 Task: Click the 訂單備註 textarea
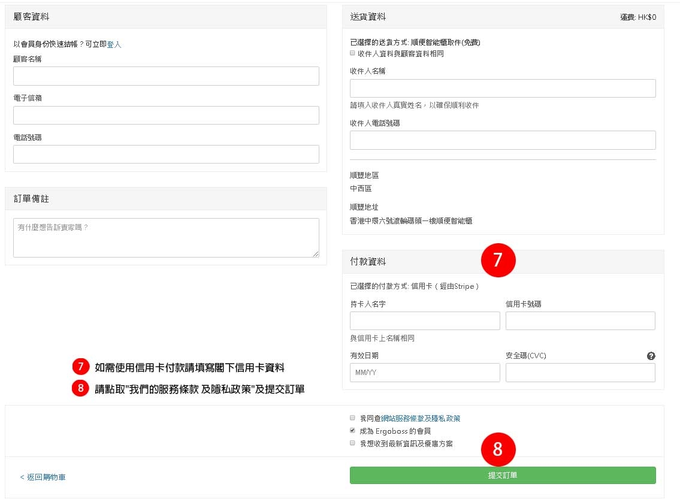coord(166,238)
